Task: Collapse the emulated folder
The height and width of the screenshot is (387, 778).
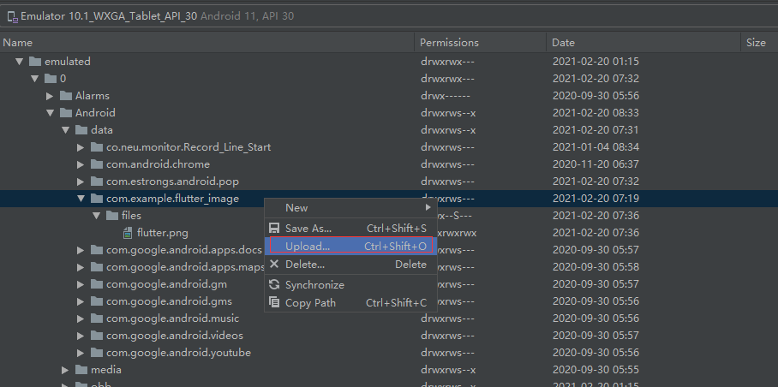Action: tap(20, 62)
